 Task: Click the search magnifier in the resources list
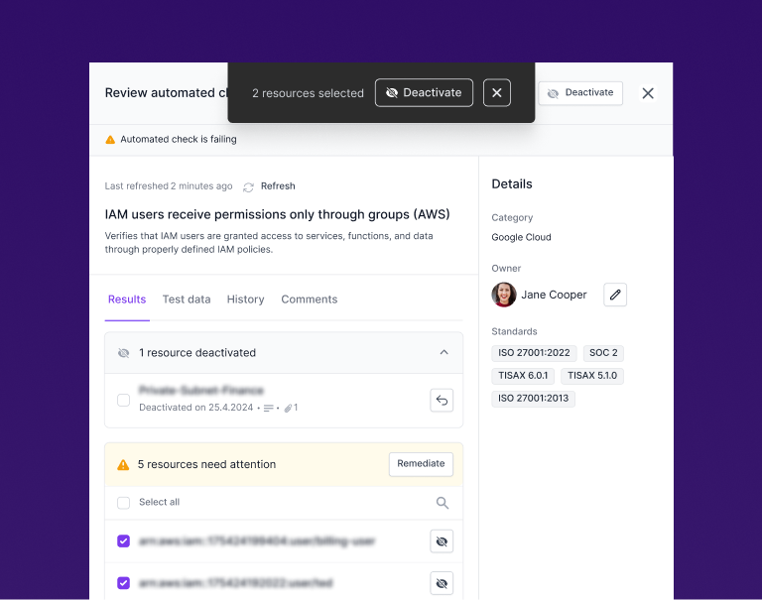click(443, 503)
